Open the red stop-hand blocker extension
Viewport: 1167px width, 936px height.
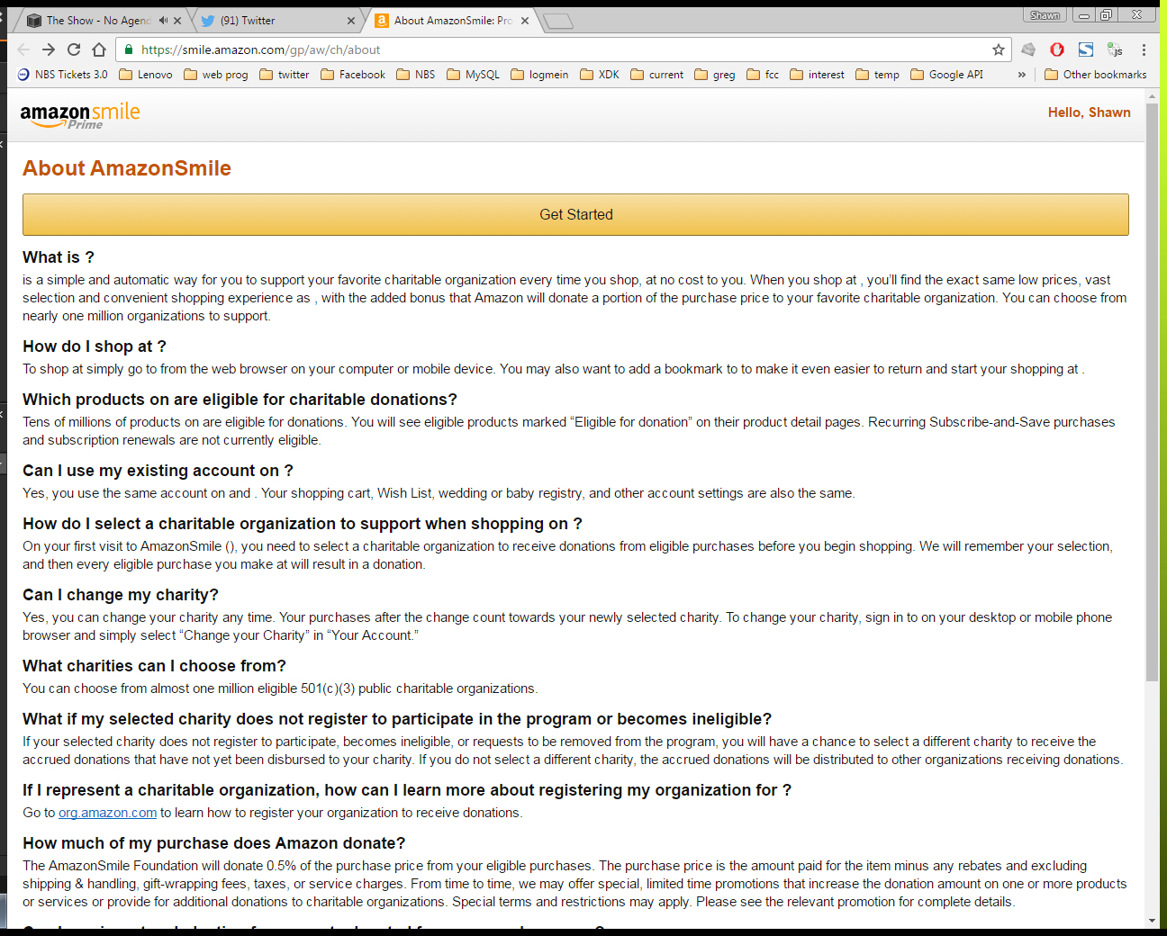[x=1057, y=49]
